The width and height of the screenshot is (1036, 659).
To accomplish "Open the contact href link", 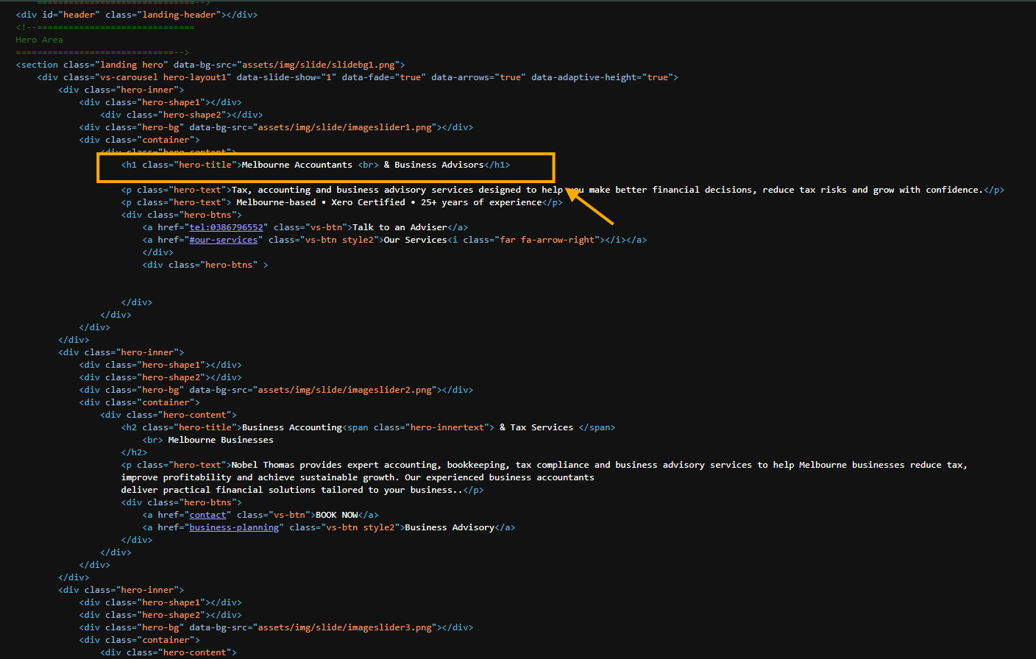I will click(207, 515).
